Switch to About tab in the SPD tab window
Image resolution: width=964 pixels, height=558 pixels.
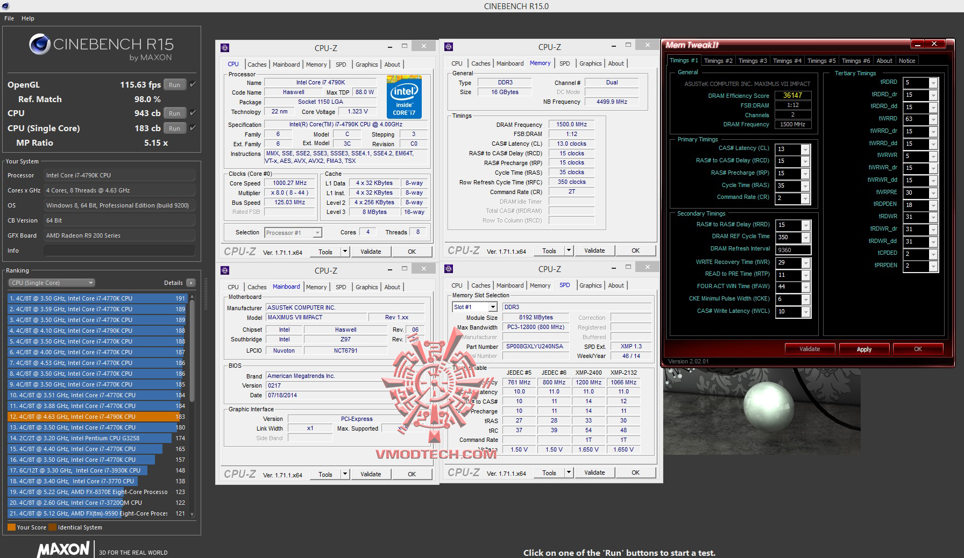[x=616, y=285]
